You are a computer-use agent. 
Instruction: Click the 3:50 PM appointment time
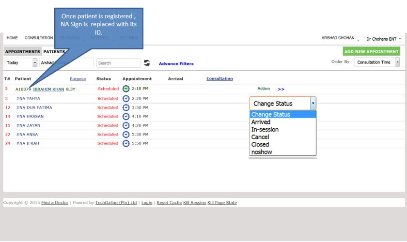(140, 107)
